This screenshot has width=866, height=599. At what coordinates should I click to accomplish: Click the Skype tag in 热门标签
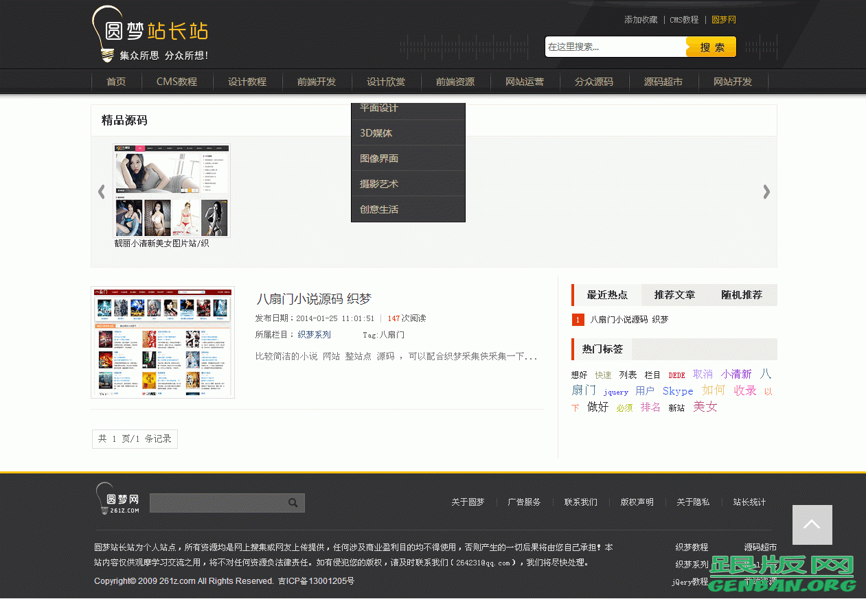point(678,391)
